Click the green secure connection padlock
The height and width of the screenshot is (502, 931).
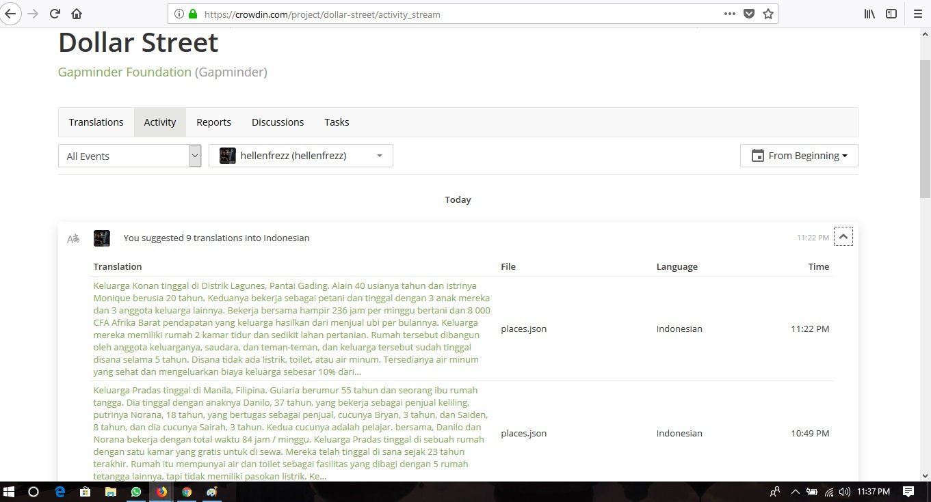click(193, 14)
